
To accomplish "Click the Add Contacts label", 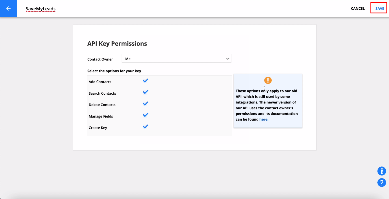I will (100, 82).
